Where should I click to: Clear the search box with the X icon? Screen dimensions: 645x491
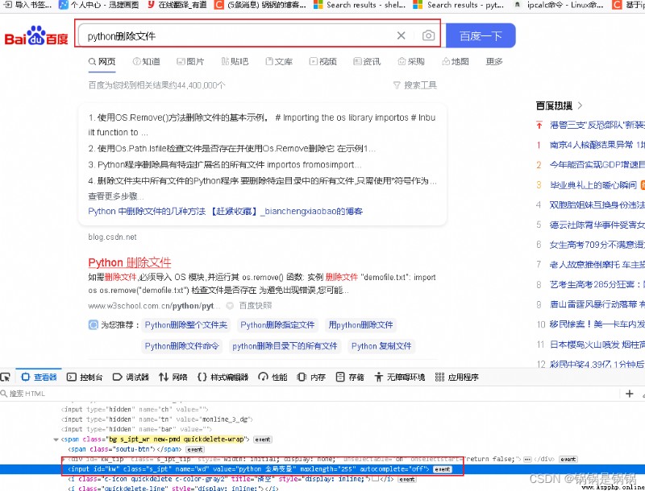pyautogui.click(x=401, y=35)
